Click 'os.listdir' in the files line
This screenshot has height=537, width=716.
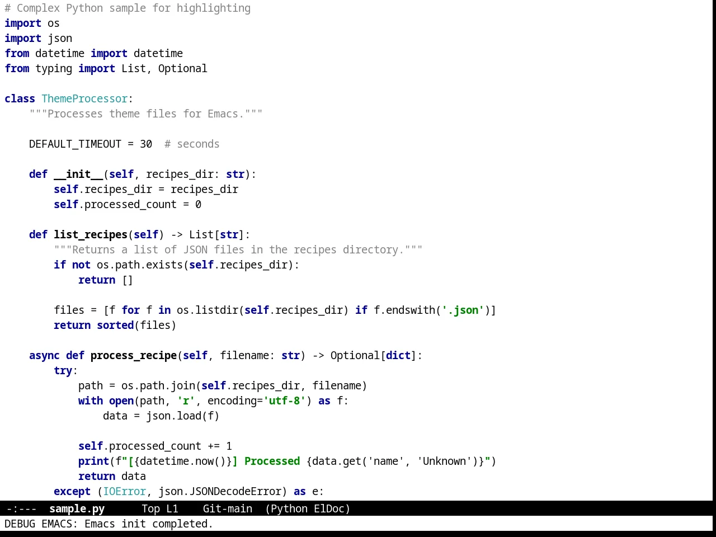(208, 310)
